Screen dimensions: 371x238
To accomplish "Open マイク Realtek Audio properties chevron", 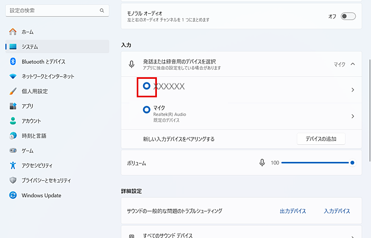I will (353, 116).
